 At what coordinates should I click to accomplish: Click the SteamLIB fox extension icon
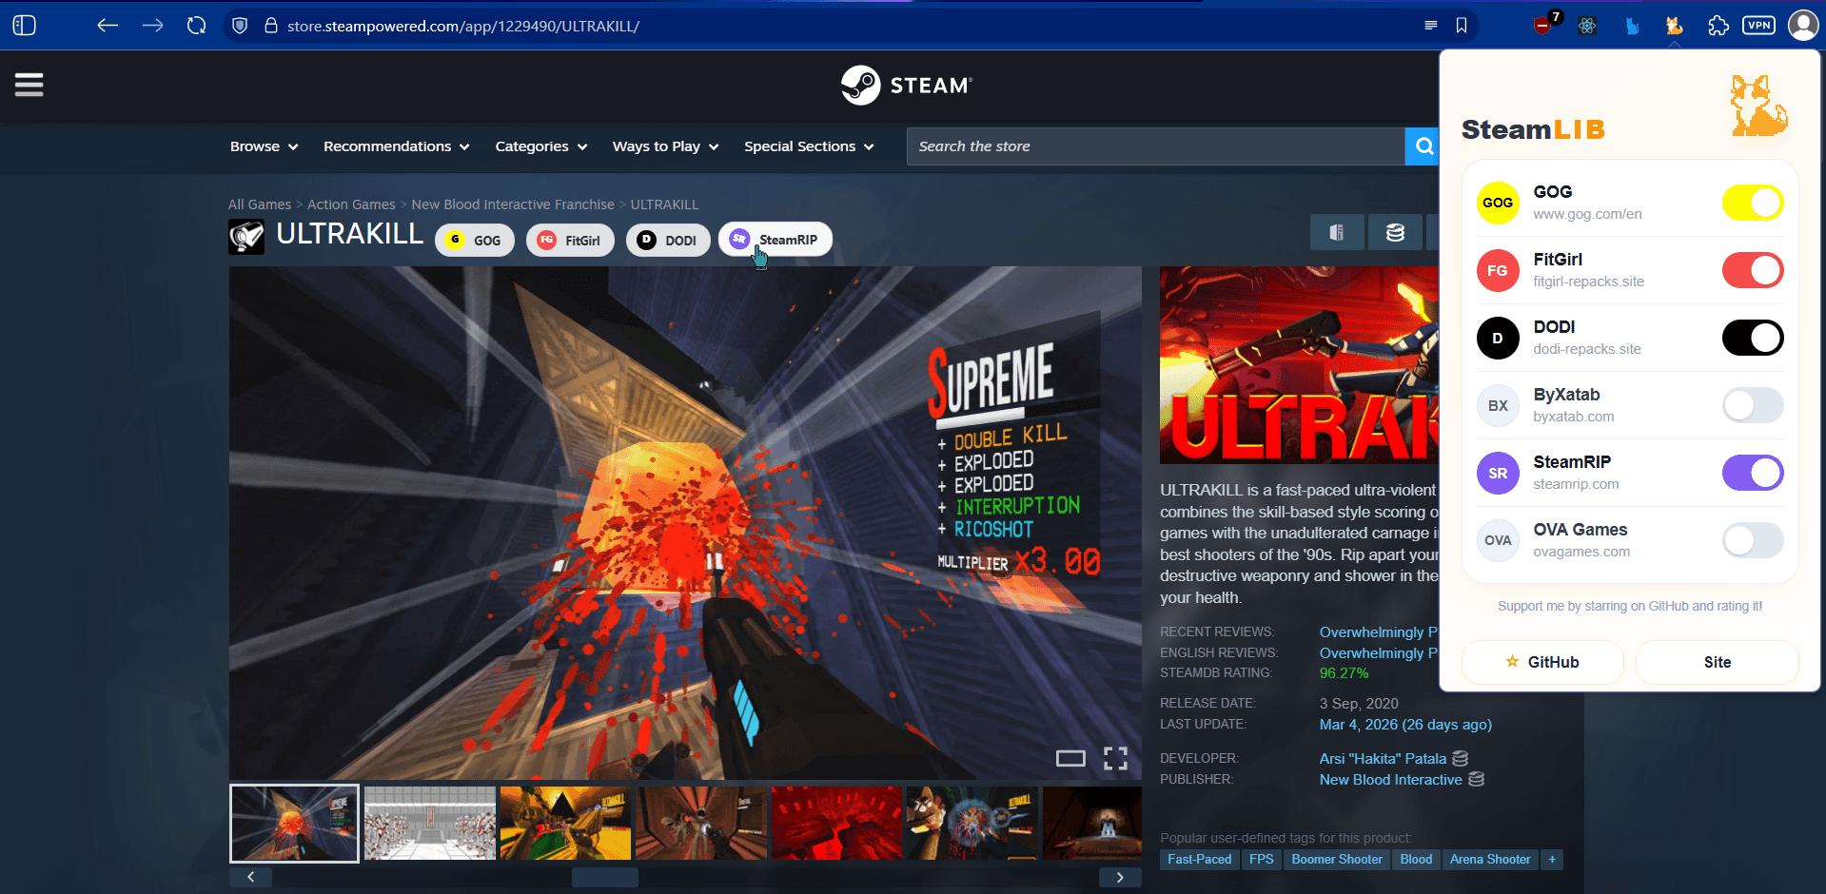click(x=1675, y=26)
